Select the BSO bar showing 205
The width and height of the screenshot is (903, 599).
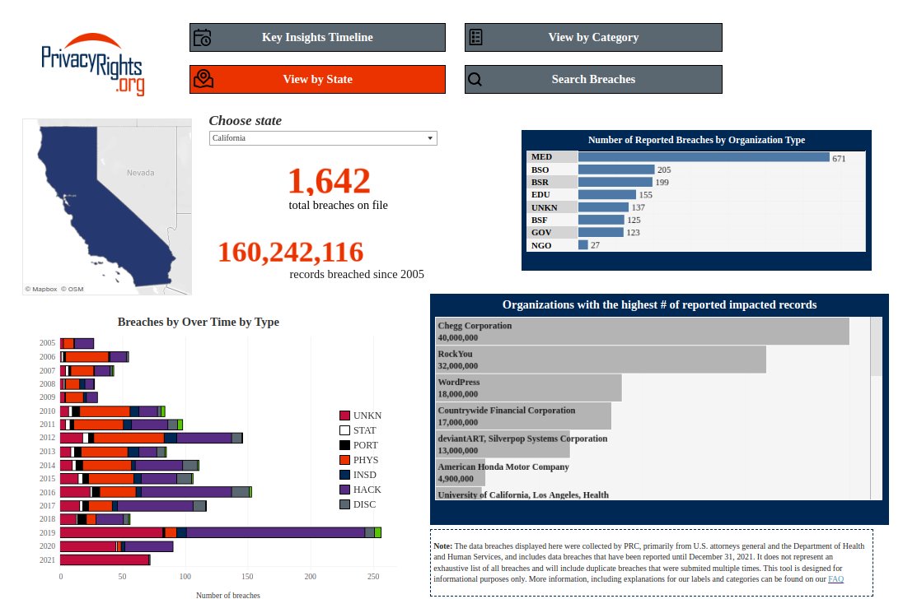point(616,169)
